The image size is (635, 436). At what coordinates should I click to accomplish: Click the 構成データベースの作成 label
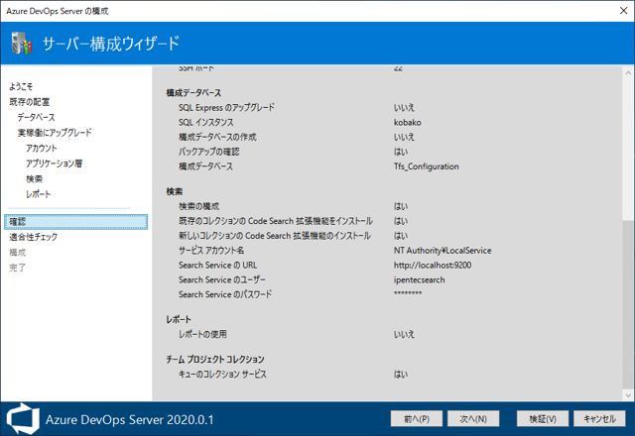pyautogui.click(x=217, y=137)
